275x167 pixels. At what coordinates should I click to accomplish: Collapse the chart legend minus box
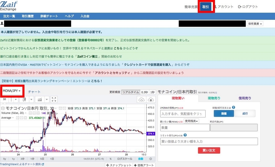[3, 108]
